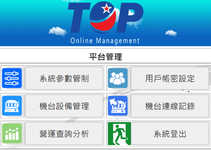
Task: Open the 用戶帳密設定 button
Action: [x=170, y=78]
